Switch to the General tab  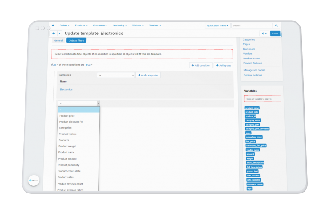click(x=58, y=41)
